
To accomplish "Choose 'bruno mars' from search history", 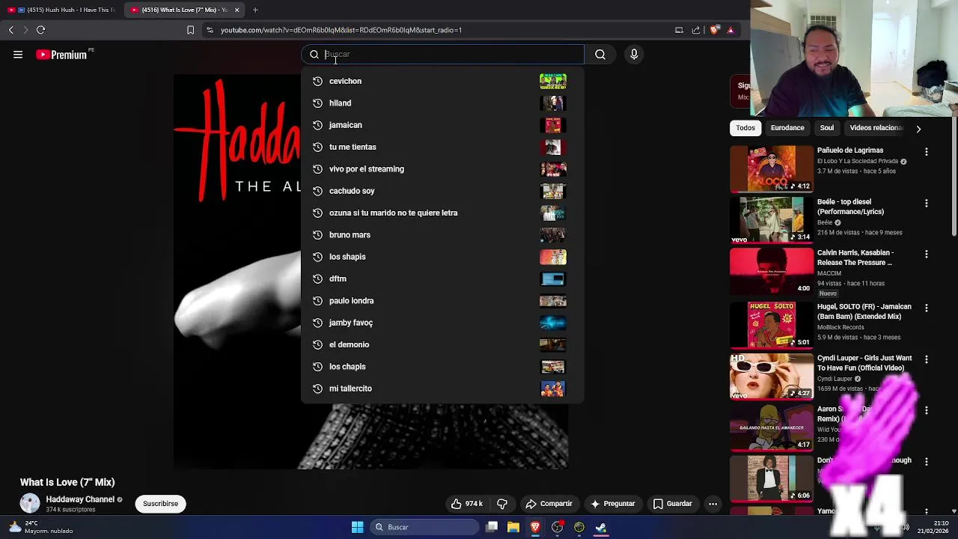I will (x=442, y=235).
